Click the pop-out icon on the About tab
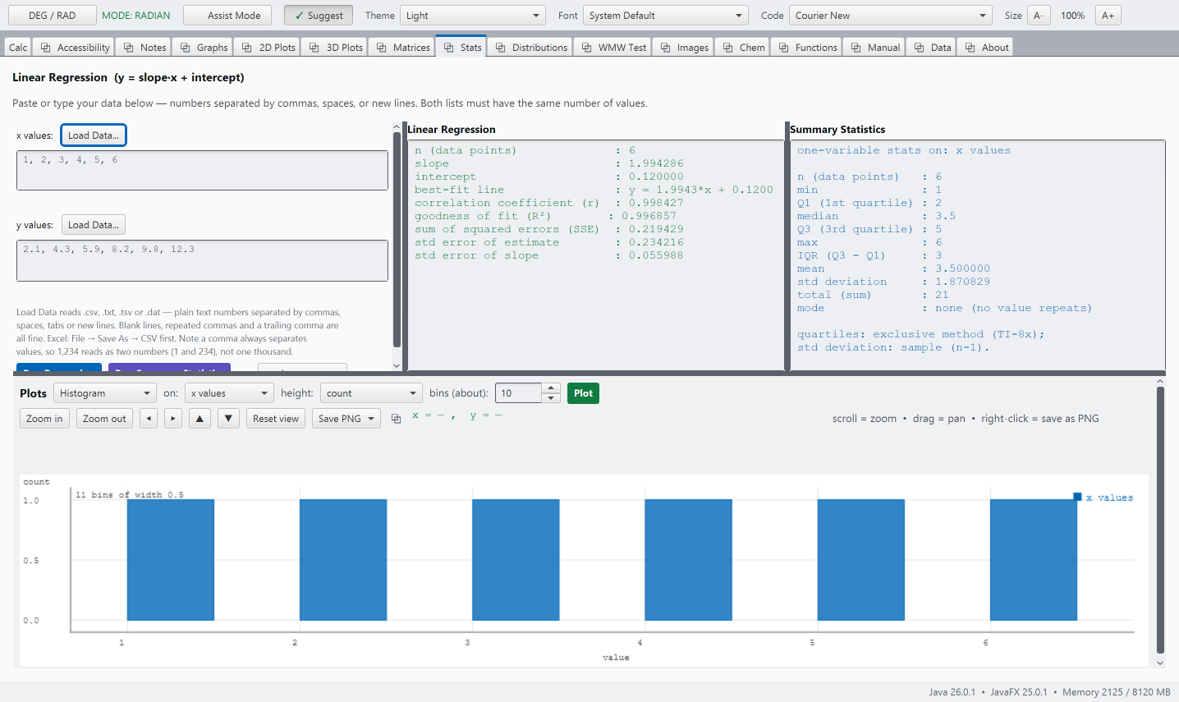 tap(971, 48)
